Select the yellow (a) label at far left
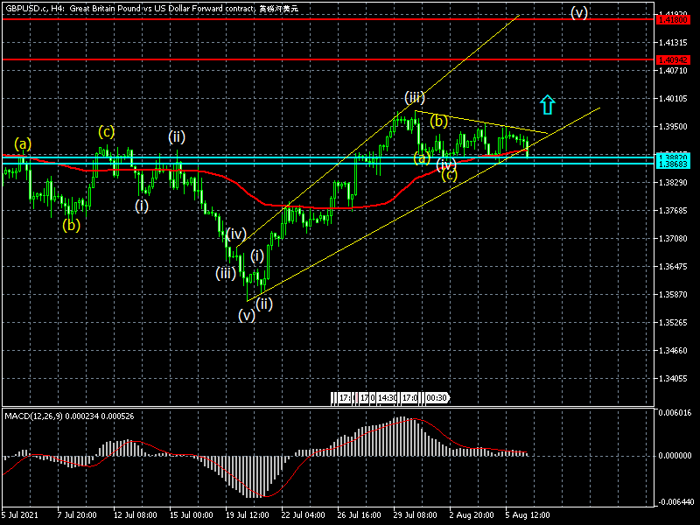 [23, 143]
